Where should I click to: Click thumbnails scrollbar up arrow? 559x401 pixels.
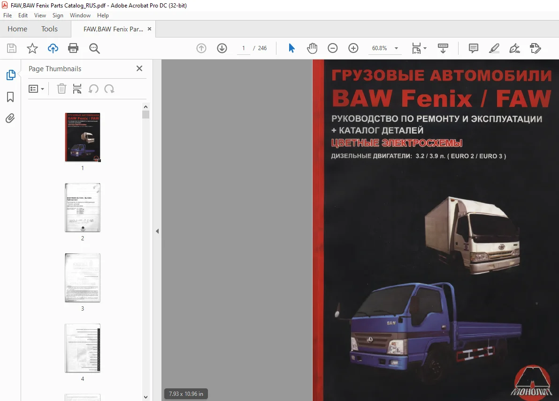tap(145, 107)
